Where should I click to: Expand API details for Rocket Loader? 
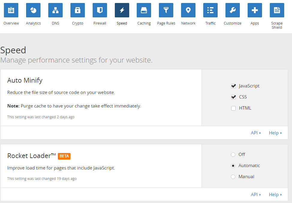255,195
